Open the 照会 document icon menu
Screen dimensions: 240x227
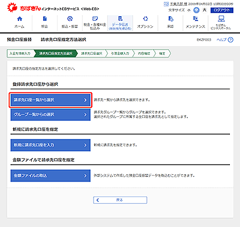45,19
